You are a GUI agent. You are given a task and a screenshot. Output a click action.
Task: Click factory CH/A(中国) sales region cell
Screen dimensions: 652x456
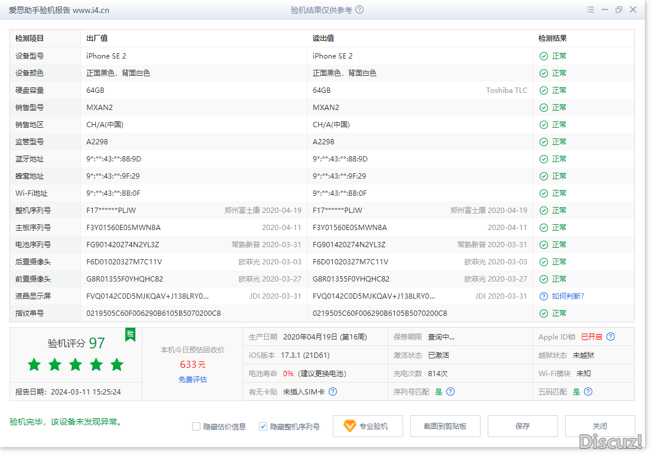click(x=105, y=125)
